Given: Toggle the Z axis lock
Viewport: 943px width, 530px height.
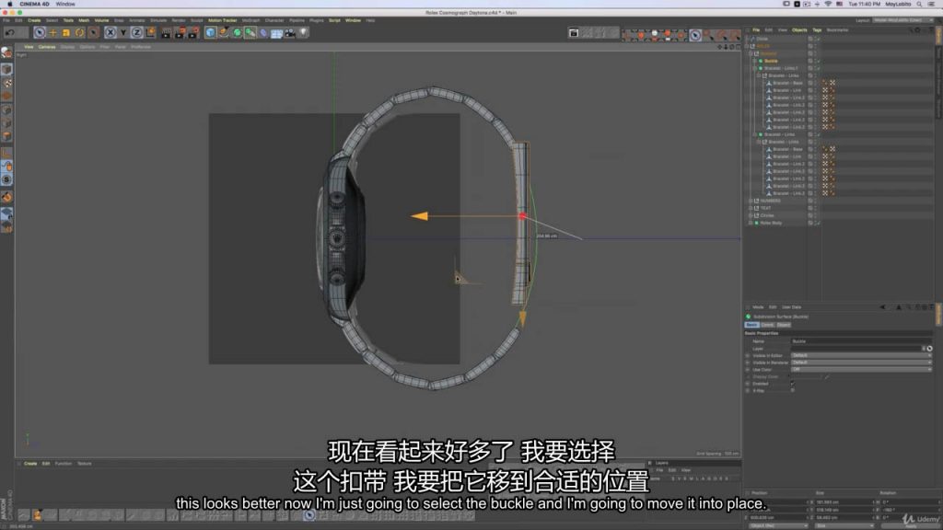Looking at the screenshot, I should click(136, 33).
